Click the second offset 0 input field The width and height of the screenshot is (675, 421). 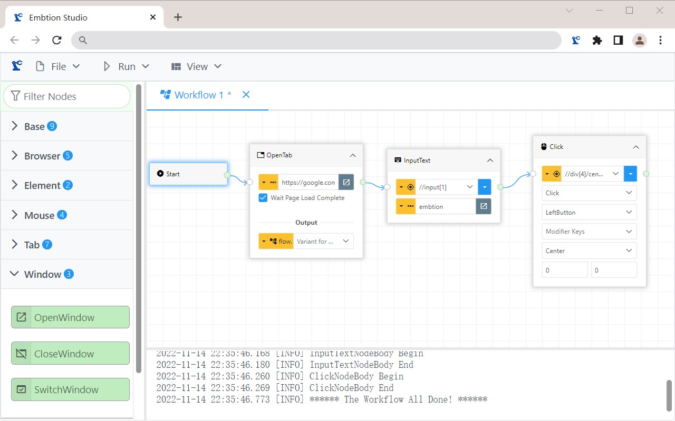(614, 270)
